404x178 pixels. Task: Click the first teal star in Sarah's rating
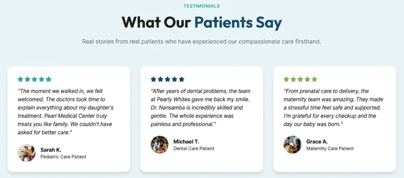click(21, 79)
